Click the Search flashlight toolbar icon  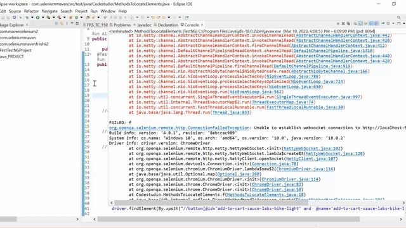click(93, 17)
